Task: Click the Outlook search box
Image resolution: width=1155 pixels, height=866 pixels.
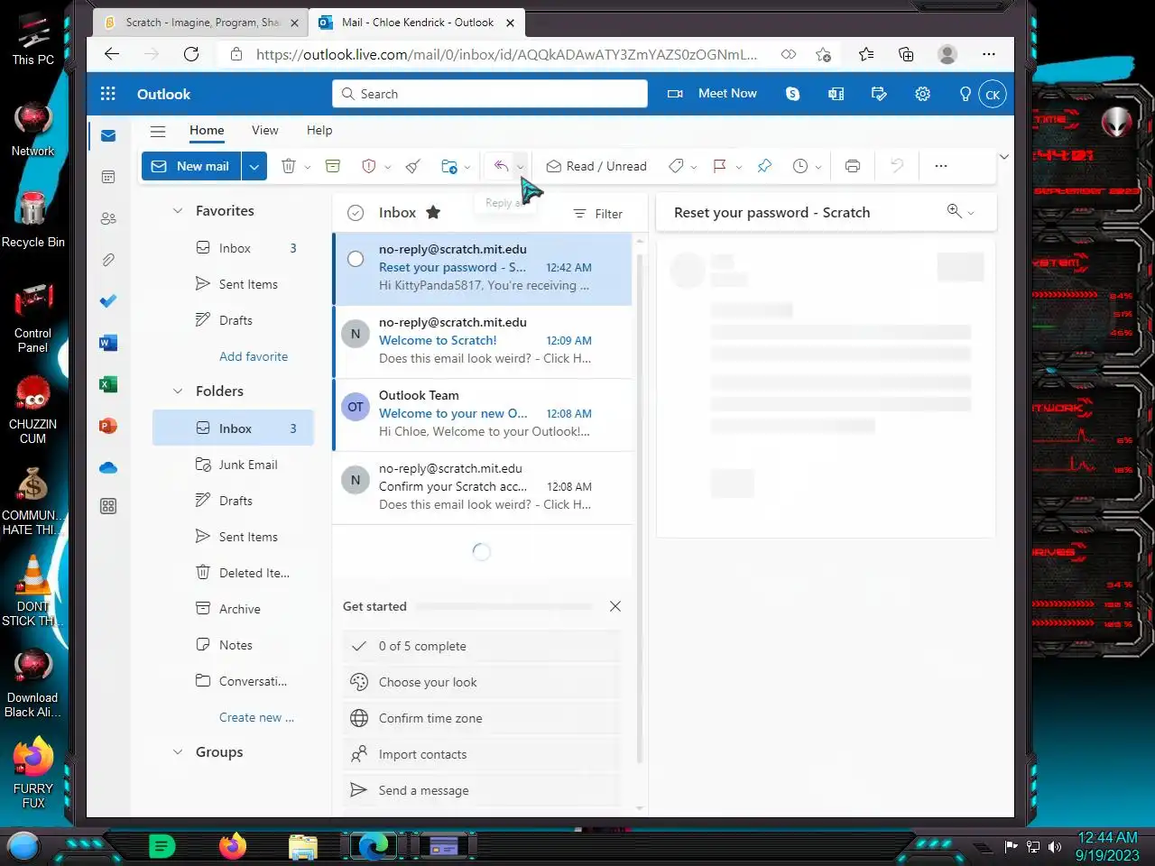Action: click(490, 94)
